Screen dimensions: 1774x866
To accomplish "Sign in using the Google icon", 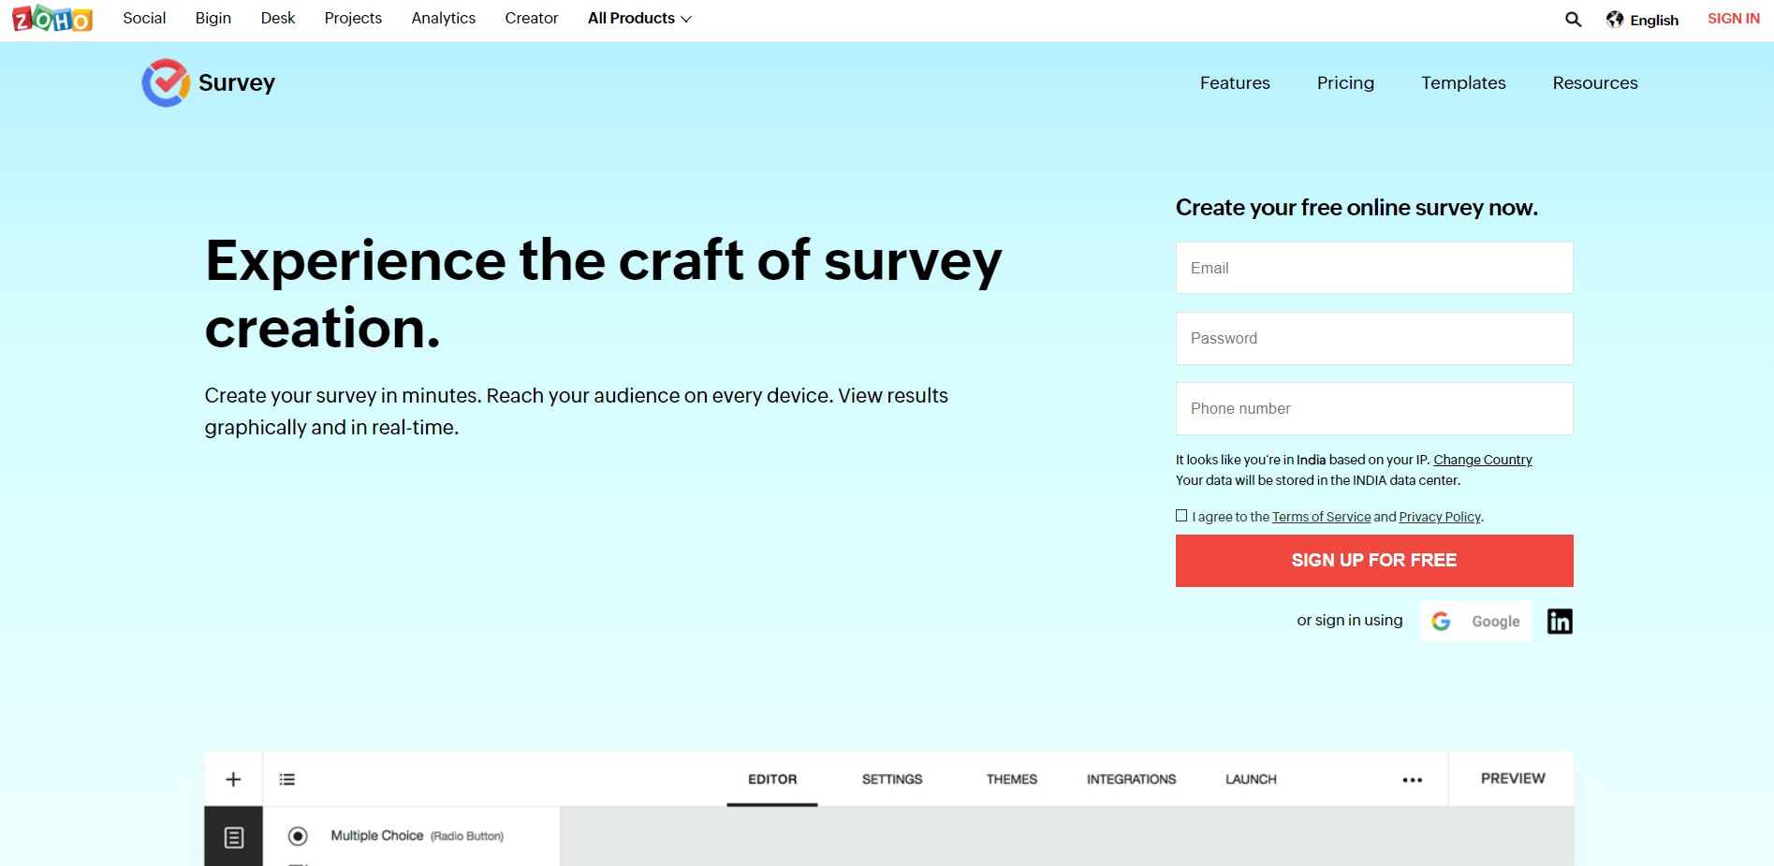I will tap(1441, 621).
